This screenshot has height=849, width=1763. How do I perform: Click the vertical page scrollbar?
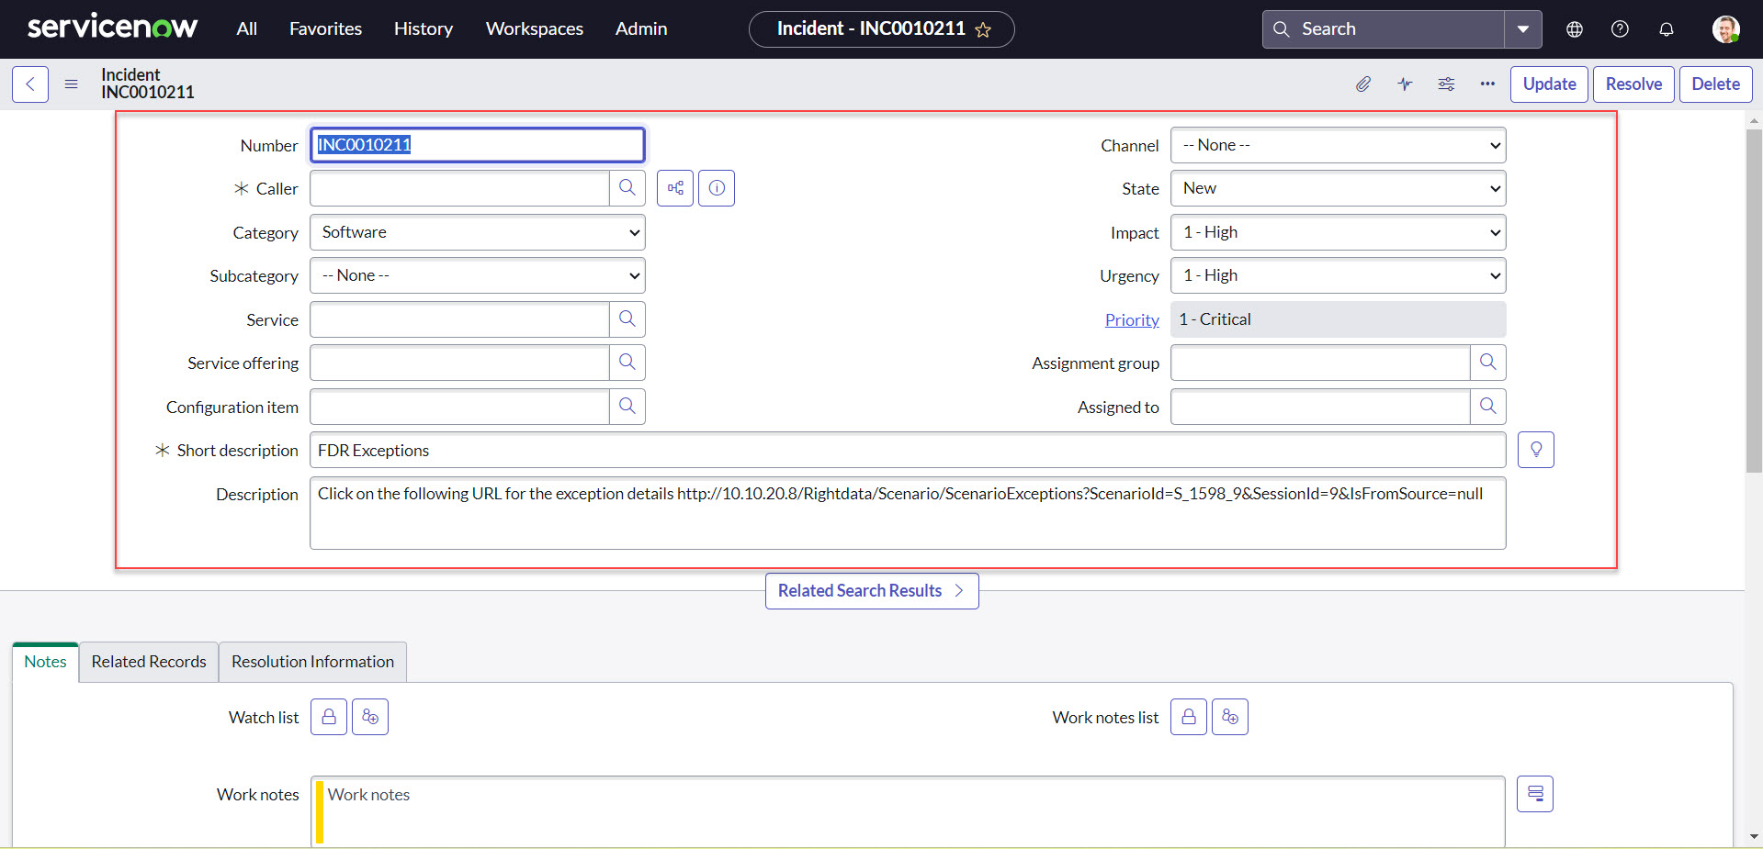click(1754, 301)
